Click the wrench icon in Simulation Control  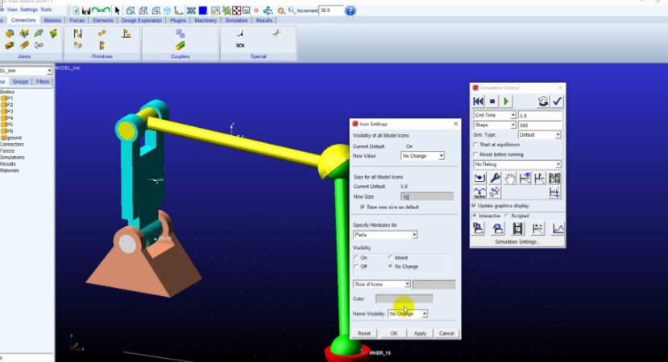[x=496, y=179]
